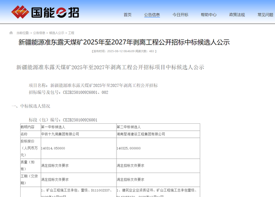Click the home breadcrumb icon
Screen dimensions: 275x197
[x=11, y=33]
